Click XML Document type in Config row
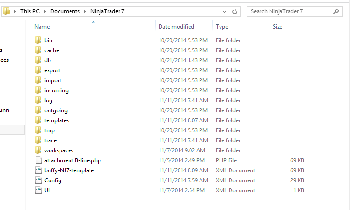 236,180
